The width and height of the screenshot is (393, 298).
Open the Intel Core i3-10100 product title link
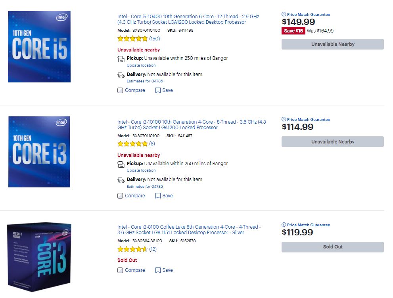[x=192, y=125]
